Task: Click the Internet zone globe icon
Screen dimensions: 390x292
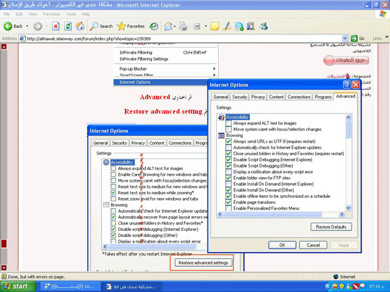Action: click(336, 276)
